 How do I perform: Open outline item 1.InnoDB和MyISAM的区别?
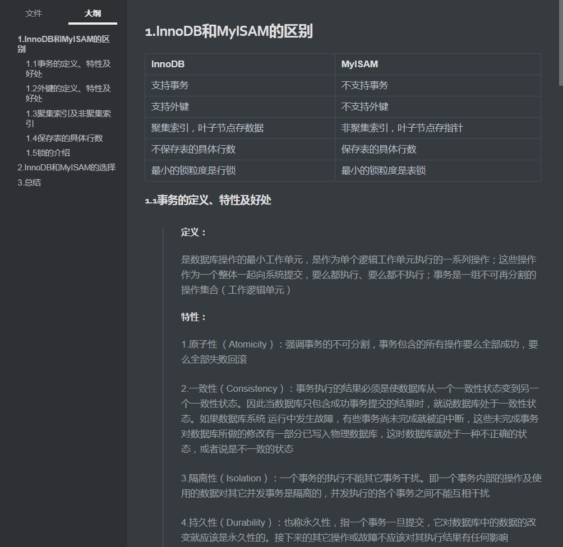click(x=63, y=44)
